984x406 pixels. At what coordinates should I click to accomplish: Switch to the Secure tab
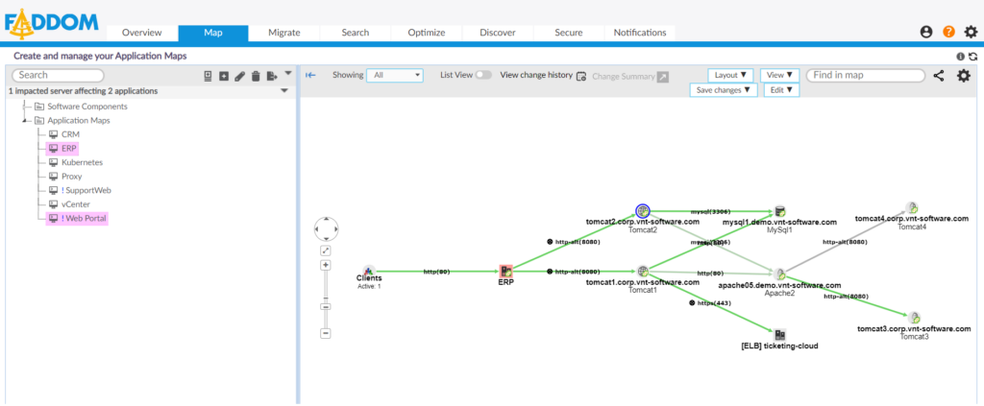click(x=569, y=33)
